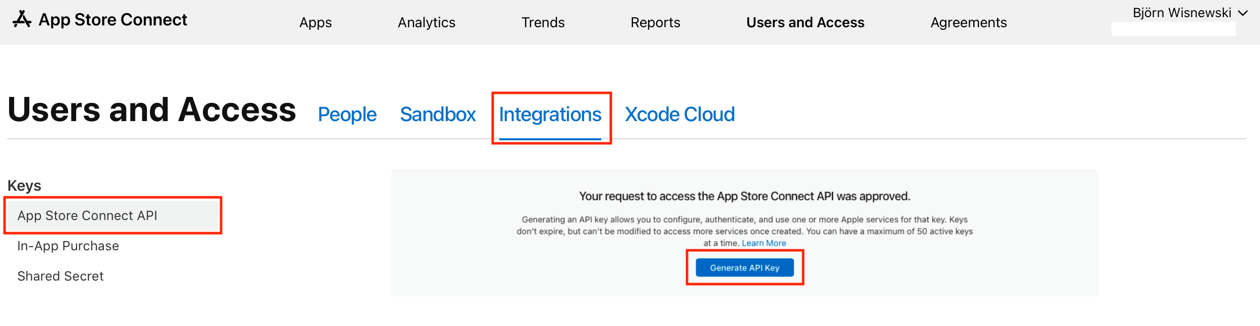Image resolution: width=1260 pixels, height=326 pixels.
Task: Go to Analytics in the top navigation
Action: [427, 23]
